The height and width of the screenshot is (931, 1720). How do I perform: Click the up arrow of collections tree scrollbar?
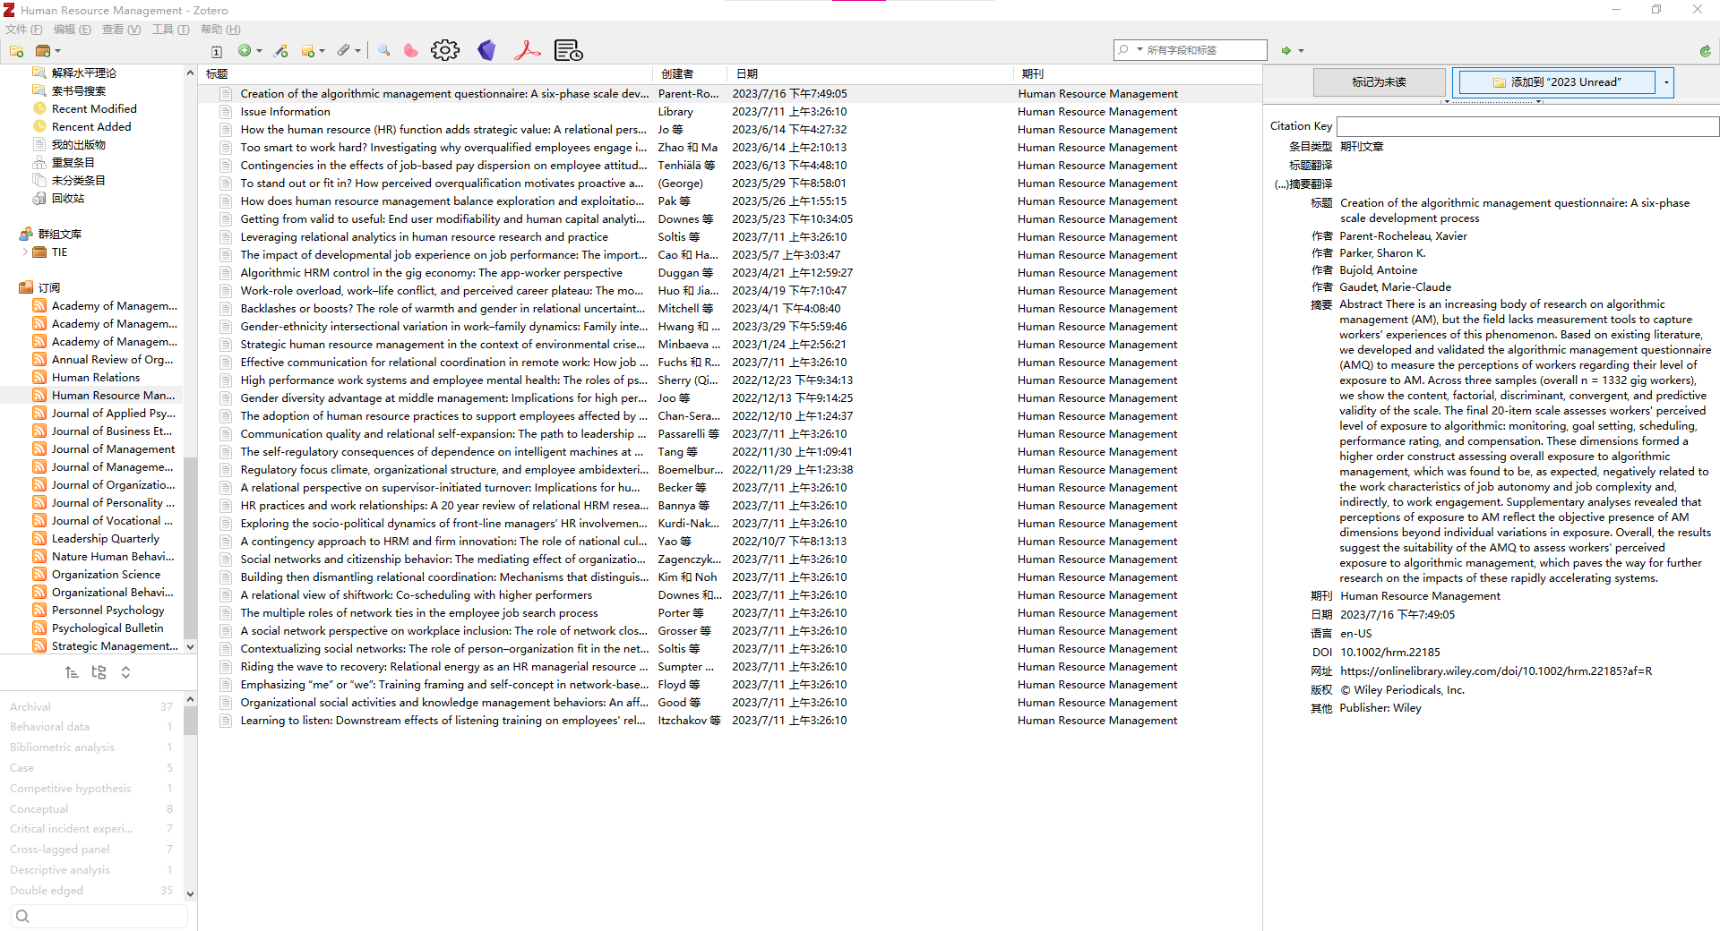[190, 73]
